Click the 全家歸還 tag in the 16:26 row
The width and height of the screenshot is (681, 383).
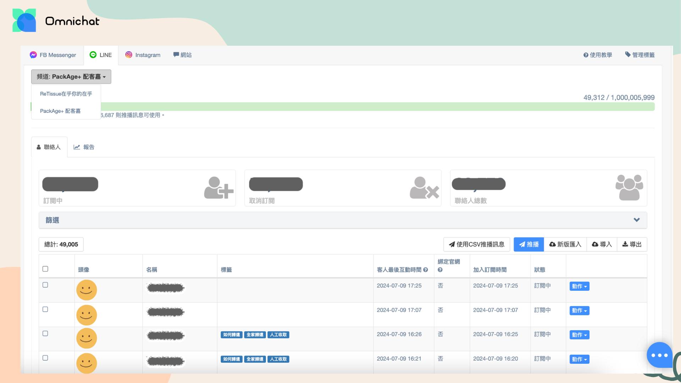[255, 335]
